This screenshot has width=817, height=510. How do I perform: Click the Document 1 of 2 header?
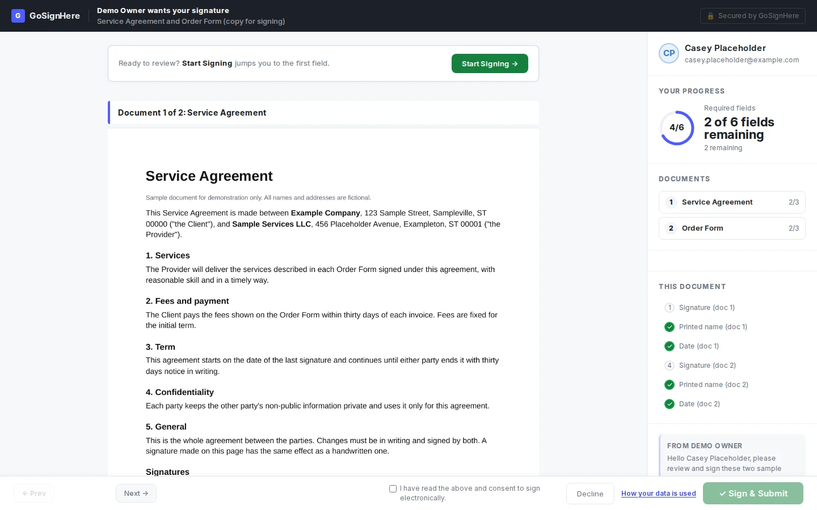(x=323, y=113)
